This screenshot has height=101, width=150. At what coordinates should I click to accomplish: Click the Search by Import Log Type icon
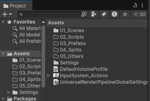pyautogui.click(x=114, y=14)
